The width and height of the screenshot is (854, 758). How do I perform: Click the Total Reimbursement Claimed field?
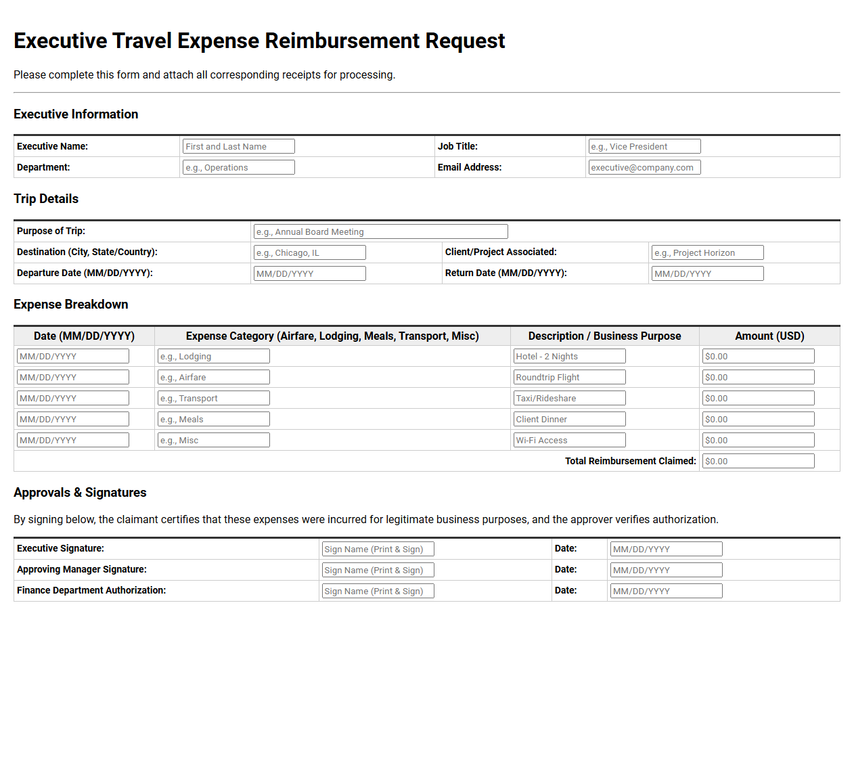759,461
